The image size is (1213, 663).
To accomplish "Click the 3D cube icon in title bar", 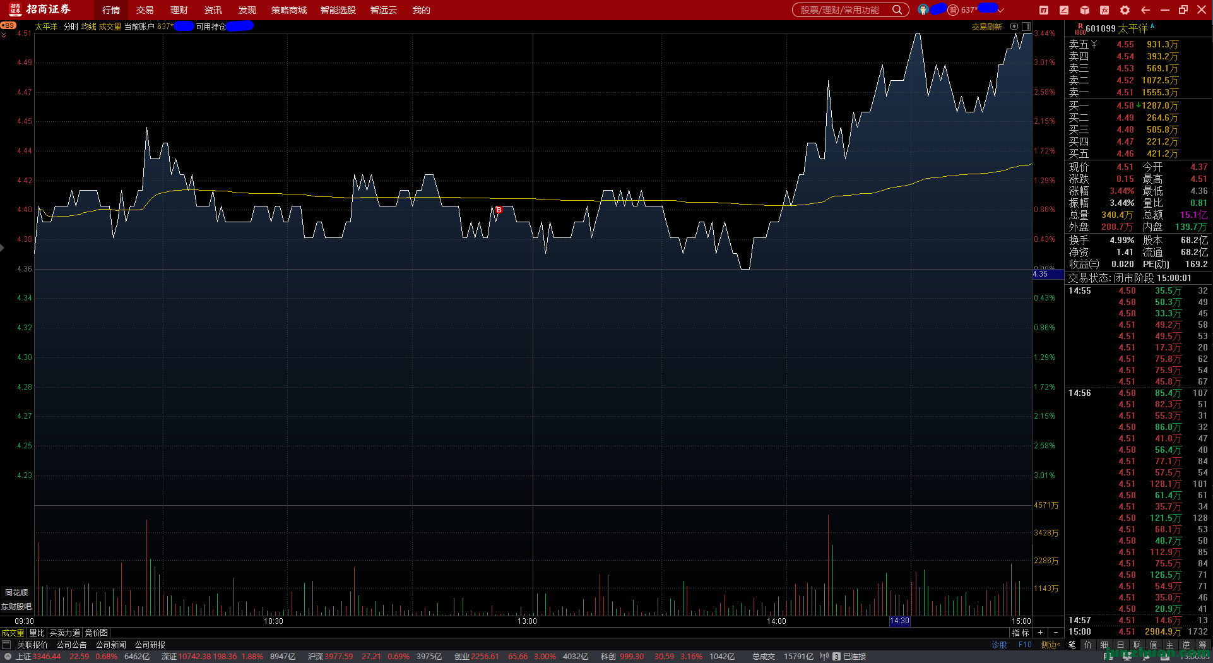I will click(1084, 10).
